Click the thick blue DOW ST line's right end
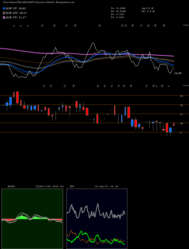189x249 pixels. pos(173,65)
